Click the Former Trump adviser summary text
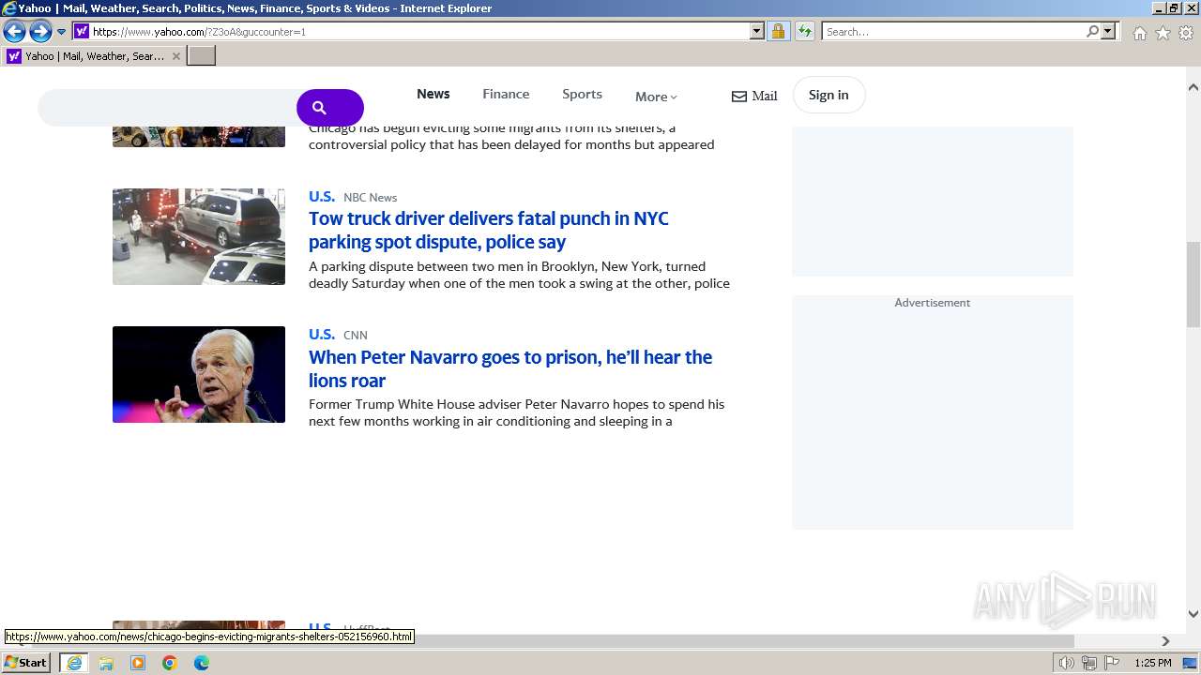 click(517, 412)
